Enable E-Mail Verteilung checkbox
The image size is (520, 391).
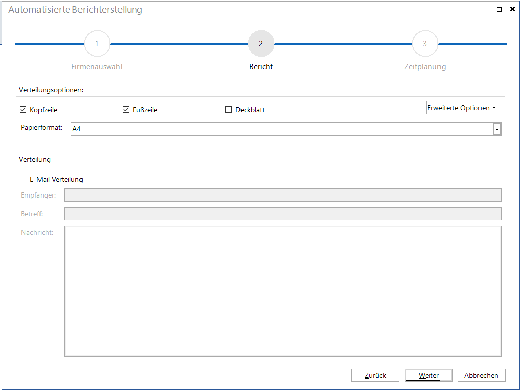click(23, 179)
